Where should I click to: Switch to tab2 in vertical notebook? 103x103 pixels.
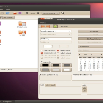coord(84,88)
